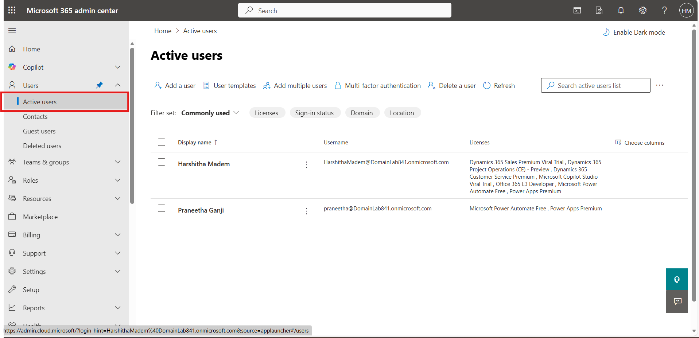Open more actions for Harshitha Madem

coord(306,165)
